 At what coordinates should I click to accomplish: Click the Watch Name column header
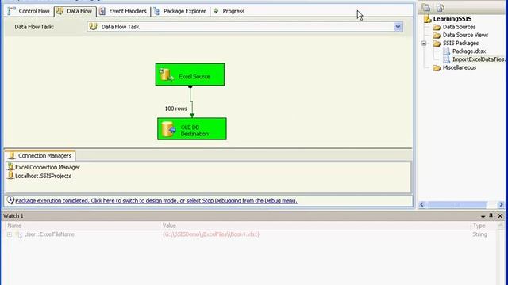point(83,226)
